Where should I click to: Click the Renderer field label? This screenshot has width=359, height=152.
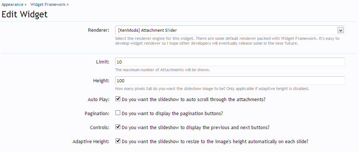[x=99, y=30]
